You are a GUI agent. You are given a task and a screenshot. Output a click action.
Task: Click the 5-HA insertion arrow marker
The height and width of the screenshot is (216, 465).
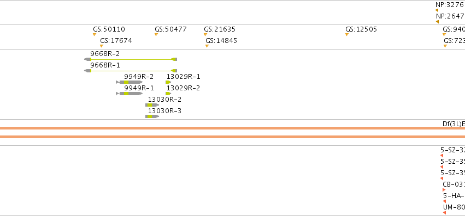tap(445, 201)
